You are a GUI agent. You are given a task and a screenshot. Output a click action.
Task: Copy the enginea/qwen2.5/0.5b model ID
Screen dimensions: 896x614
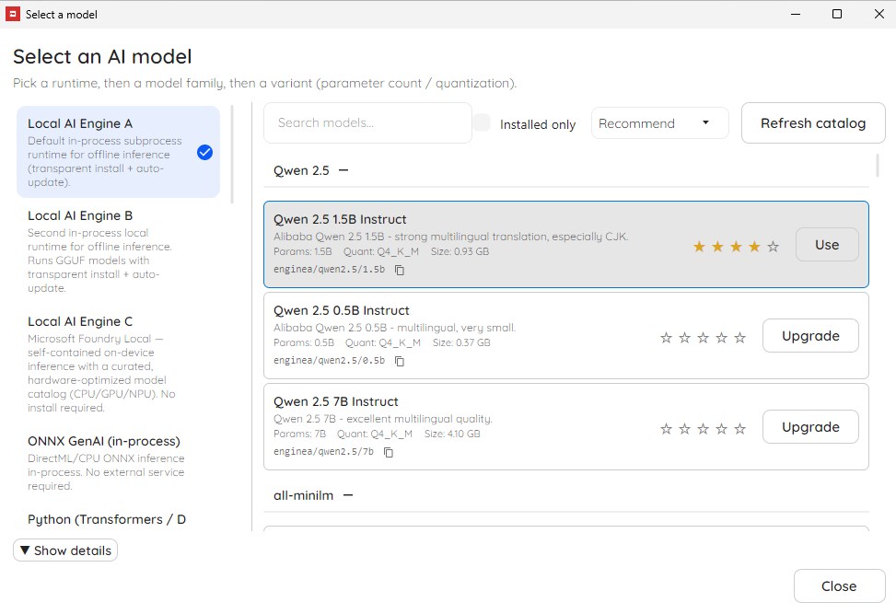pos(400,361)
